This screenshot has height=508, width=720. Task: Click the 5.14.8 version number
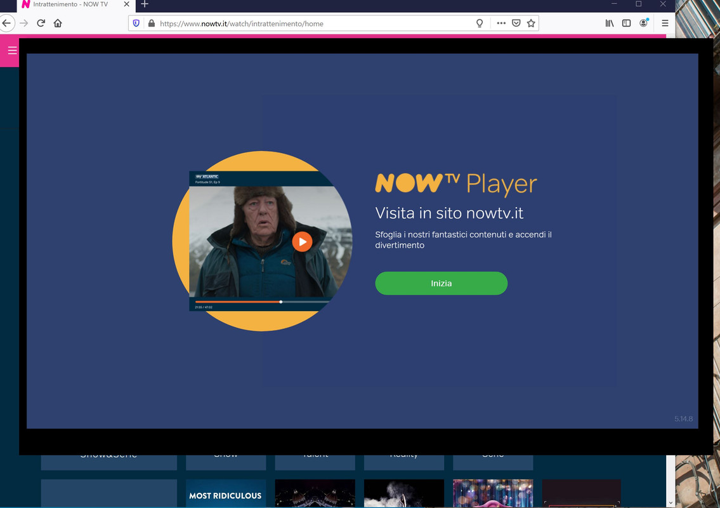tap(683, 419)
